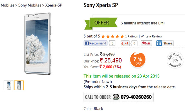Click the orange 7% OFF badge
The image size is (185, 112).
138,60
